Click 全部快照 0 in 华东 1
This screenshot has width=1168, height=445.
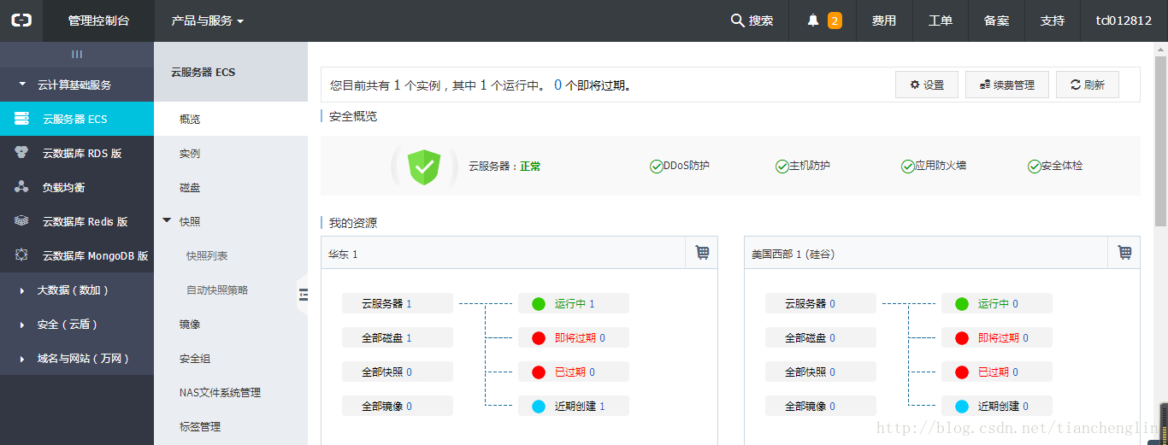coord(398,372)
